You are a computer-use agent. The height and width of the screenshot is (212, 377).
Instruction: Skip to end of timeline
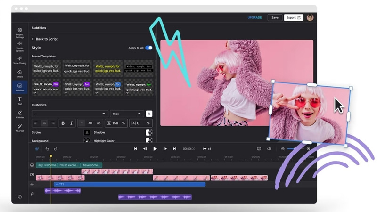click(x=174, y=149)
